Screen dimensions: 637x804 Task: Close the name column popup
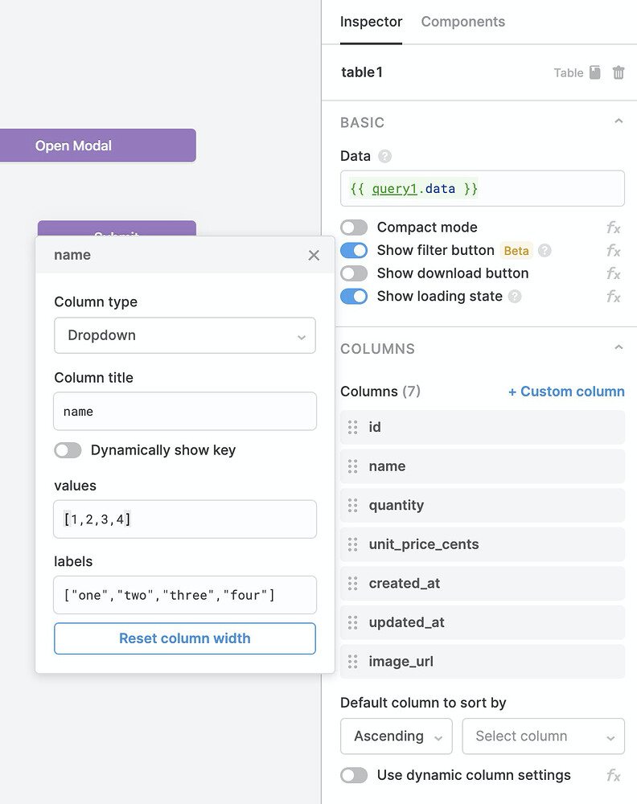coord(314,256)
